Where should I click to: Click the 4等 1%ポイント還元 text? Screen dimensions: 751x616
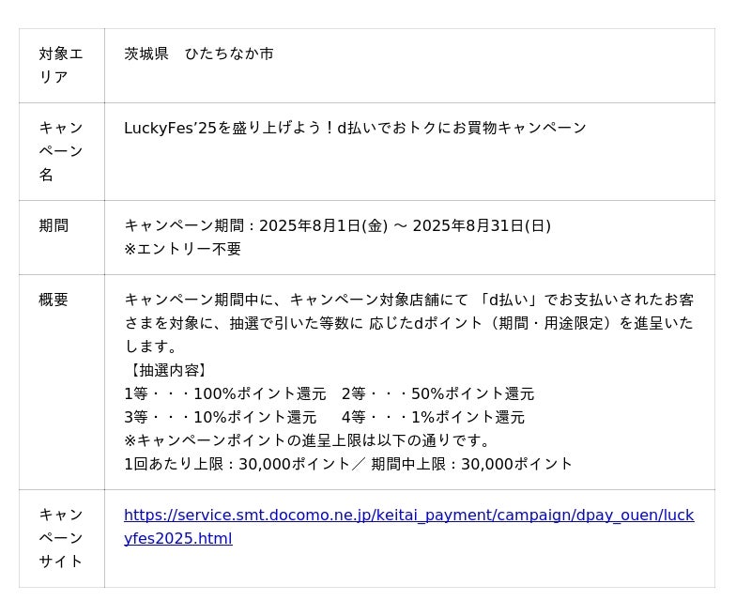[433, 417]
